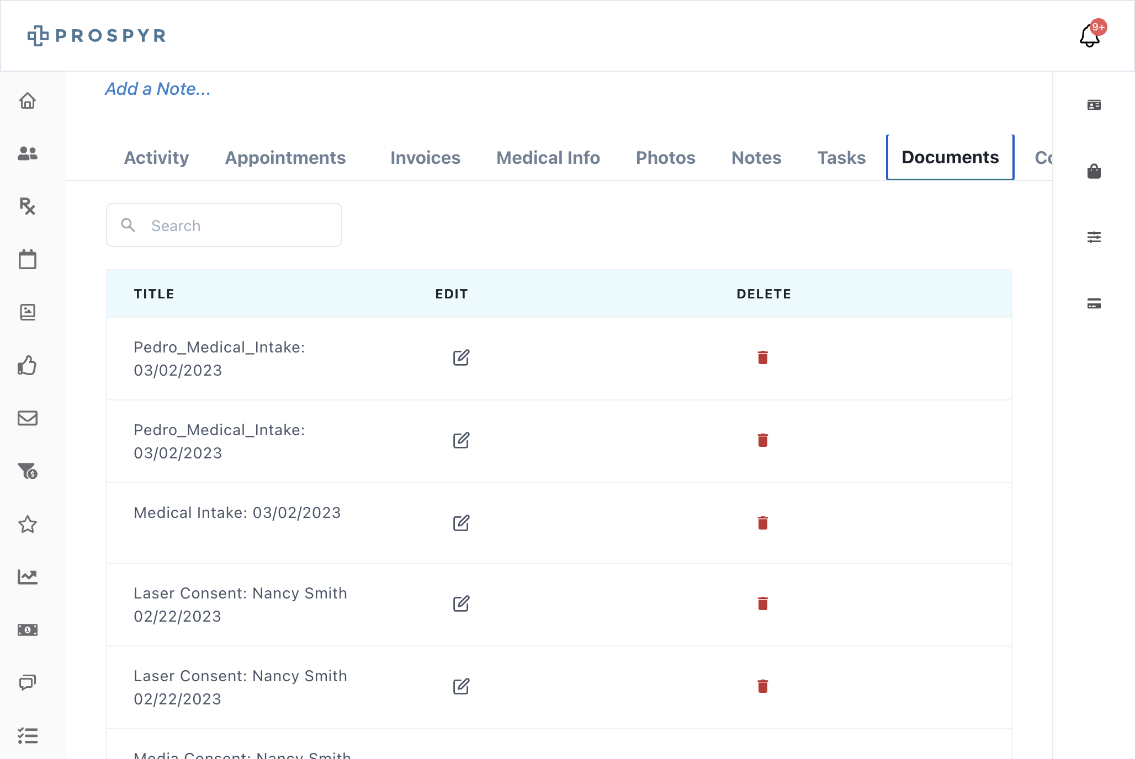Open the Rx prescriptions icon
Viewport: 1135px width, 759px height.
click(28, 206)
